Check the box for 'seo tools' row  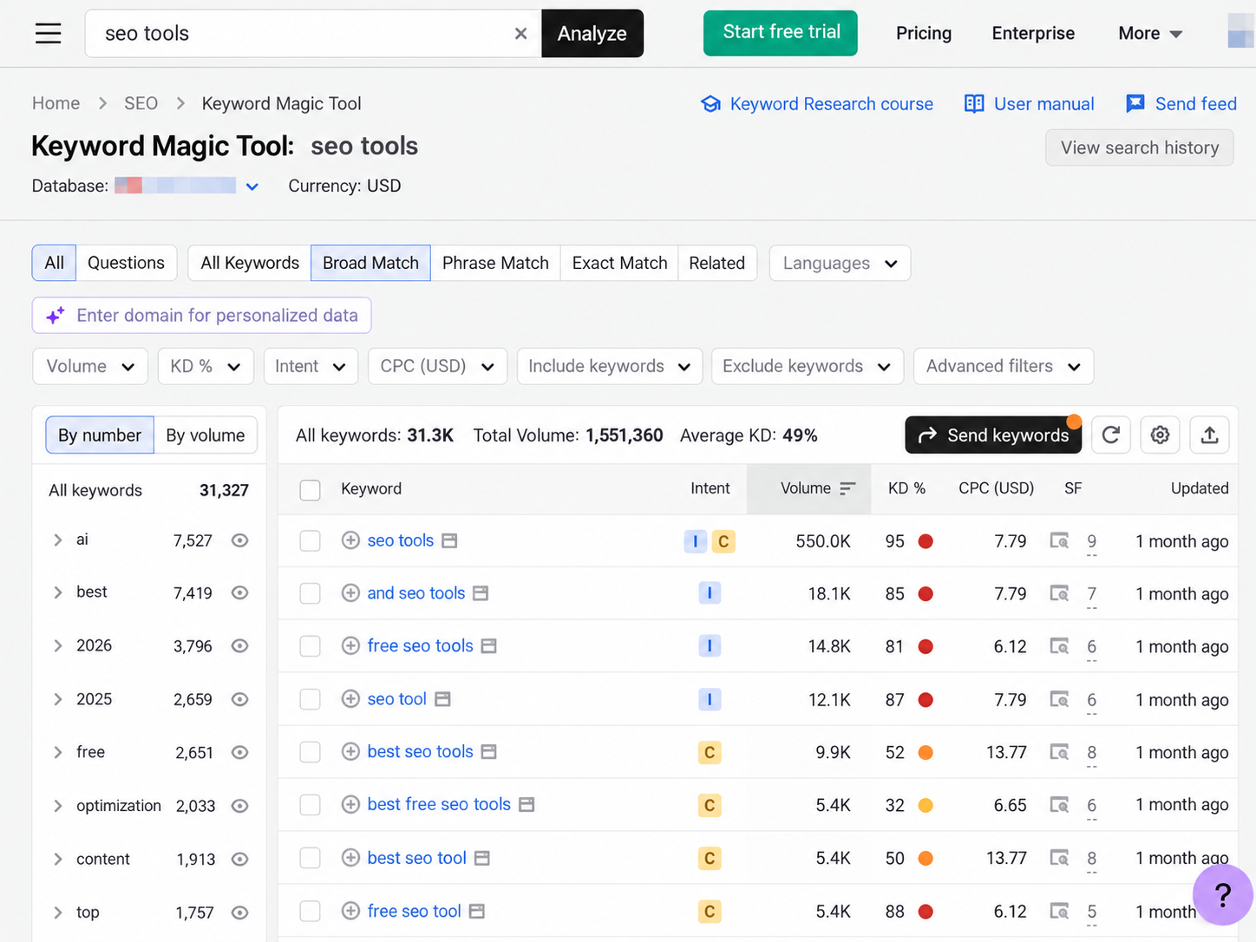310,541
